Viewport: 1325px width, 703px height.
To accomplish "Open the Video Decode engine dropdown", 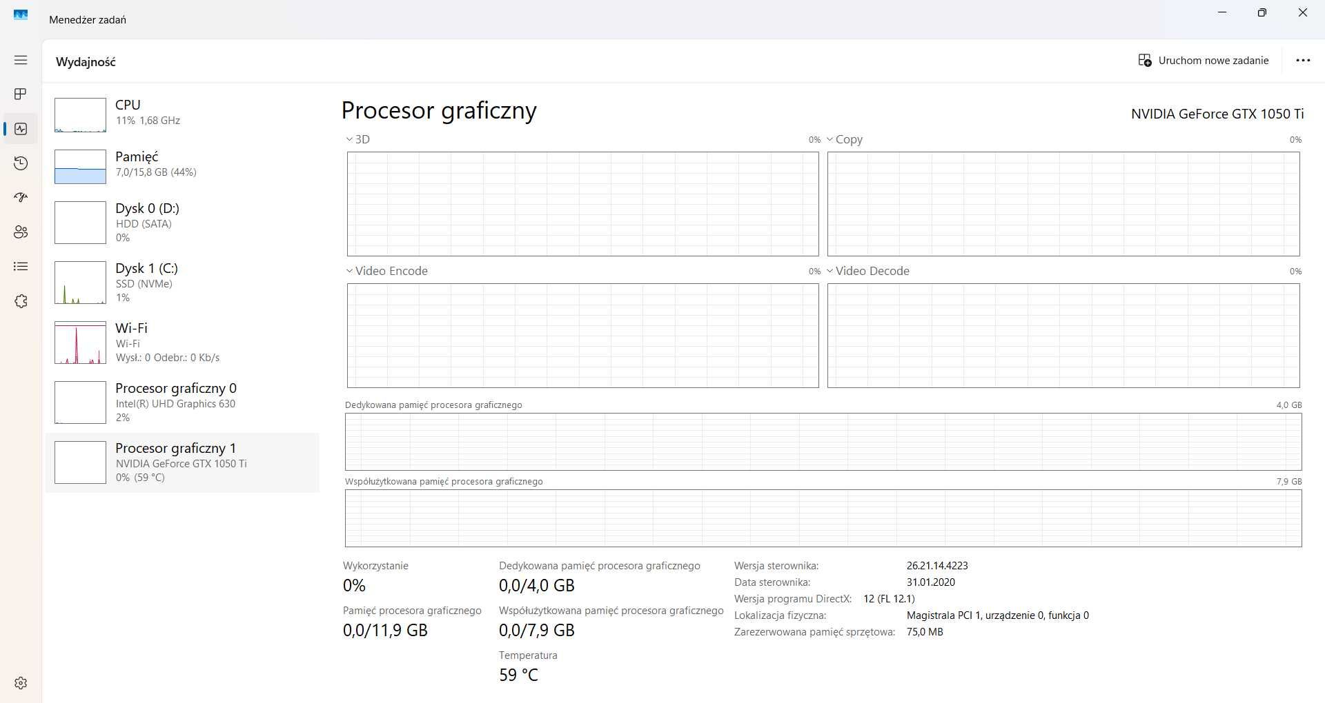I will pos(868,271).
